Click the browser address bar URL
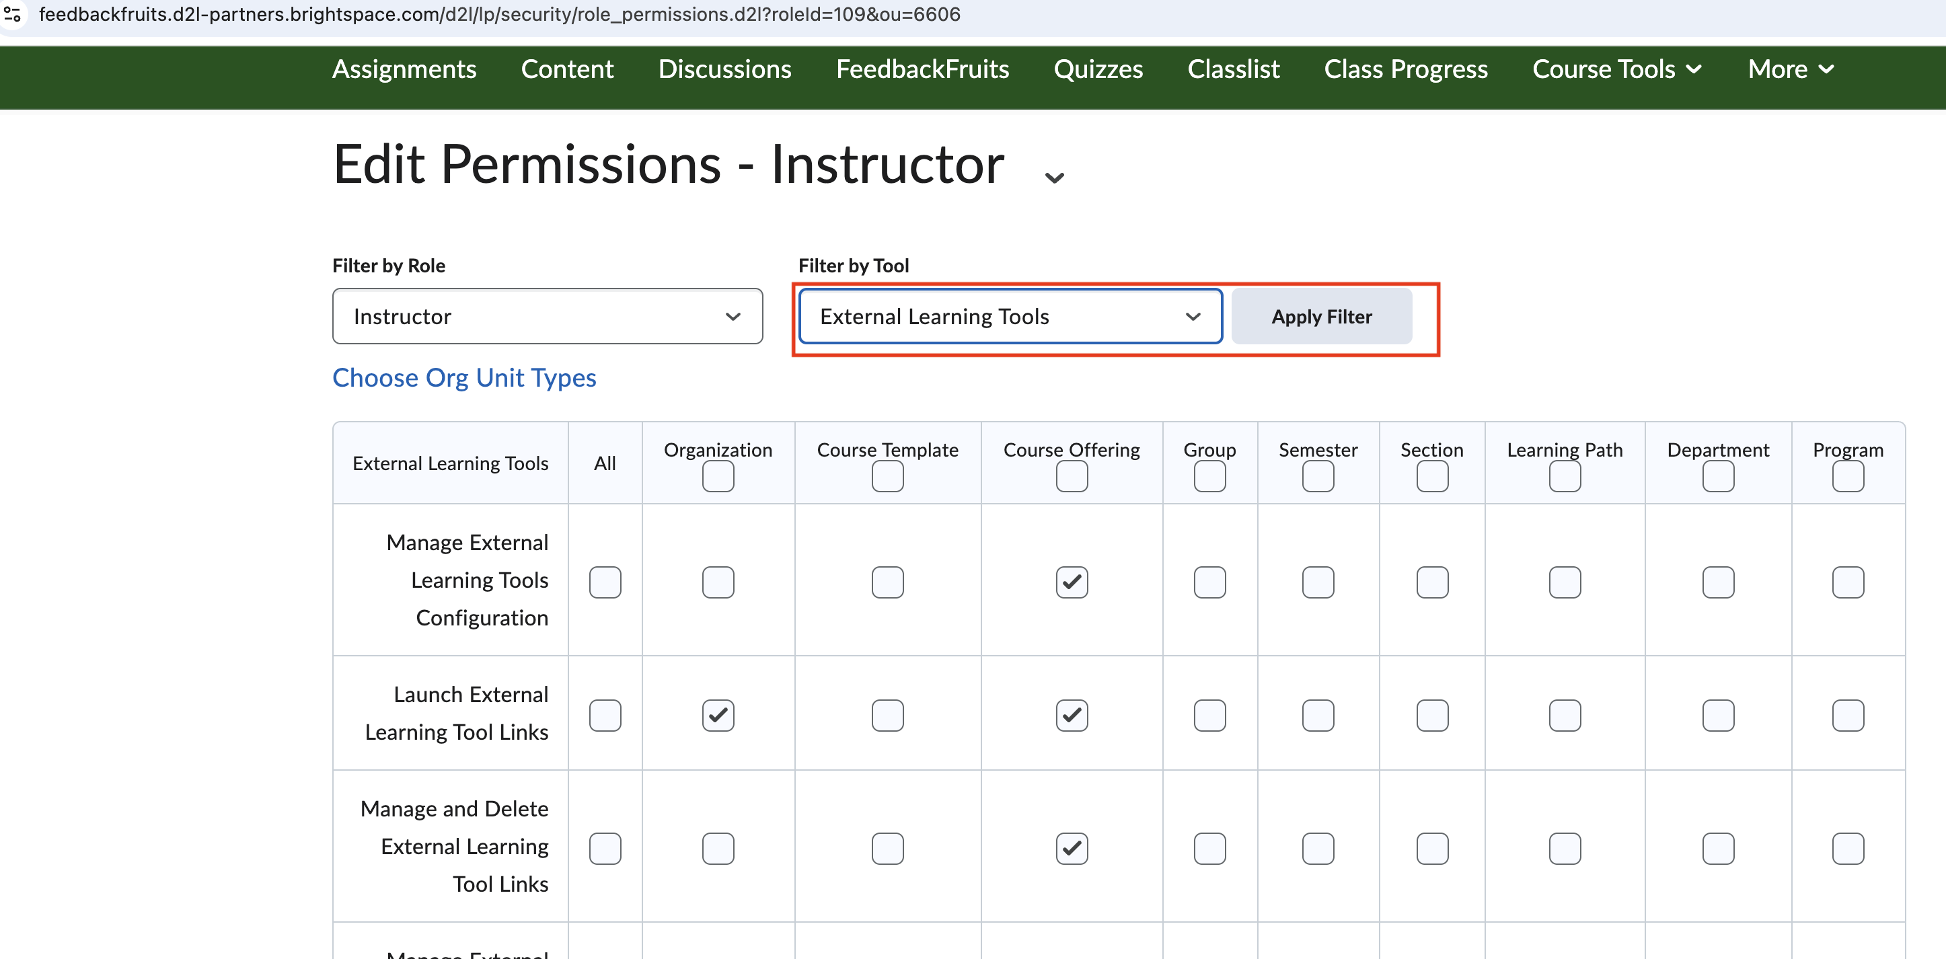This screenshot has width=1946, height=959. coord(498,14)
